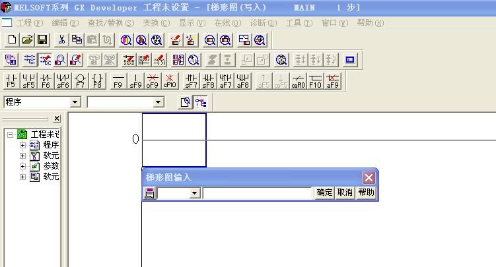Screen dimensions: 496x267
Task: Click the 取消 button
Action: pos(345,193)
